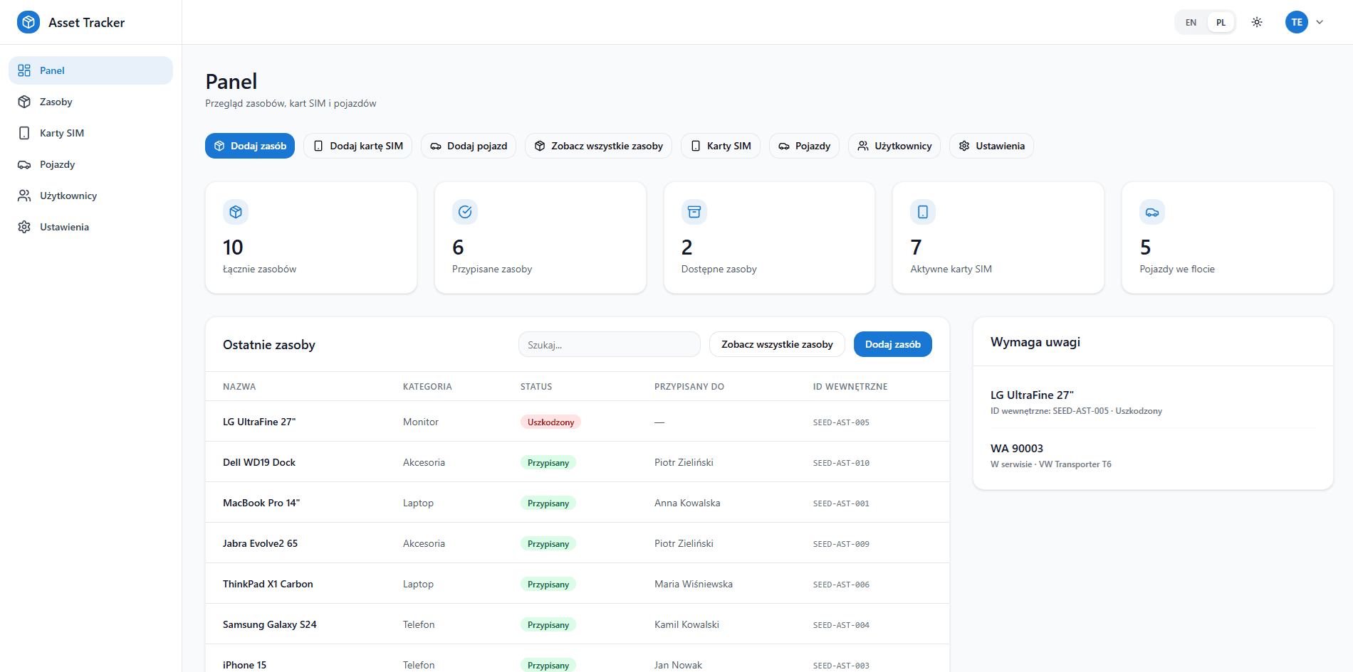Expand the TE user account dropdown
1353x672 pixels.
(x=1297, y=22)
